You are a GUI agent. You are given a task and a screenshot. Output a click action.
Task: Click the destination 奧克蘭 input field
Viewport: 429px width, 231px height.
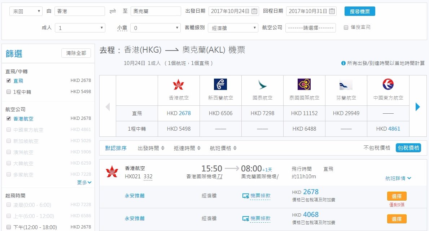tap(156, 11)
